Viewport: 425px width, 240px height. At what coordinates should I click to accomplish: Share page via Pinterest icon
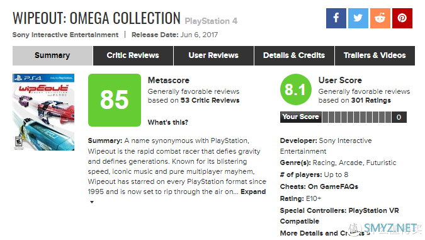point(402,18)
